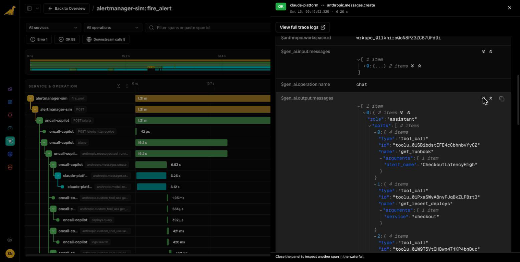Collapse the alertmanager-sim POST span
The width and height of the screenshot is (520, 262).
[x=35, y=109]
